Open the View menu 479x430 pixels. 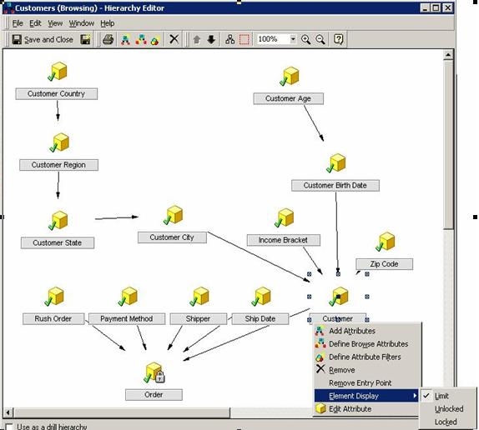tap(55, 23)
